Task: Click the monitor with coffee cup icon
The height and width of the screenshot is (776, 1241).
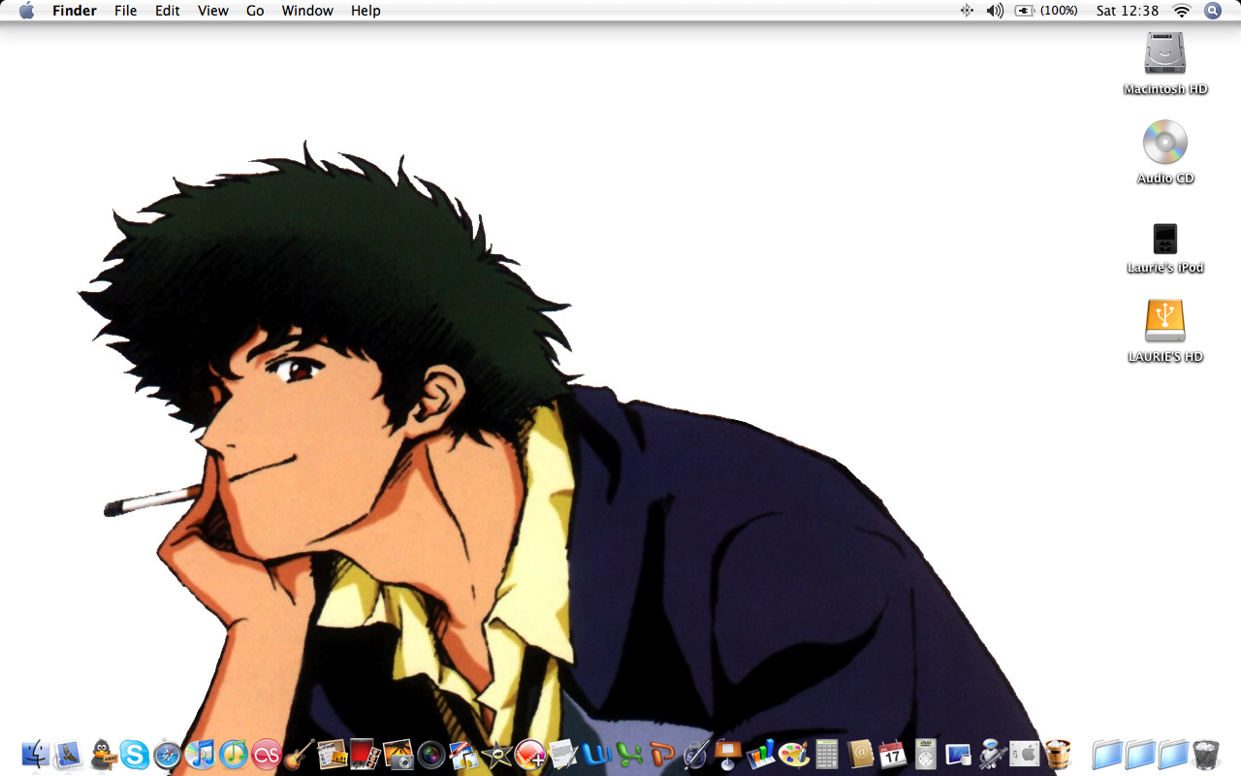Action: pyautogui.click(x=959, y=754)
